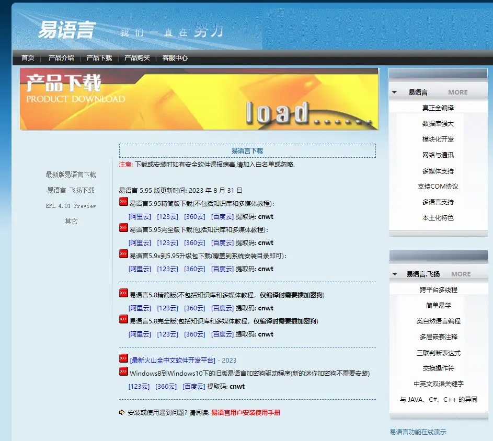This screenshot has height=441, width=493.
Task: Select EPL 4.01 Preview in left menu
Action: pyautogui.click(x=71, y=206)
